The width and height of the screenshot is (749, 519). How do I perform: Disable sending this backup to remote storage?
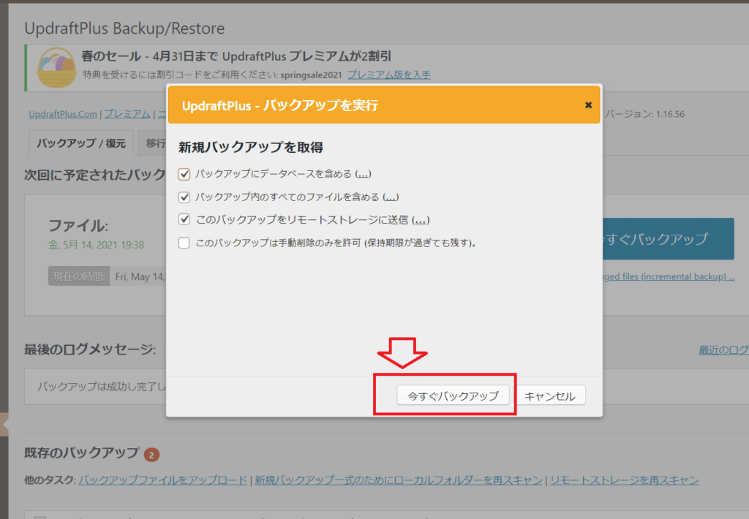184,220
